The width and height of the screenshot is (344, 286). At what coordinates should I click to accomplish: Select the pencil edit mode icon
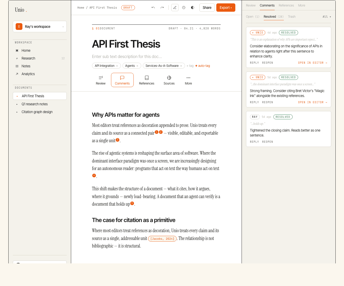(x=175, y=8)
